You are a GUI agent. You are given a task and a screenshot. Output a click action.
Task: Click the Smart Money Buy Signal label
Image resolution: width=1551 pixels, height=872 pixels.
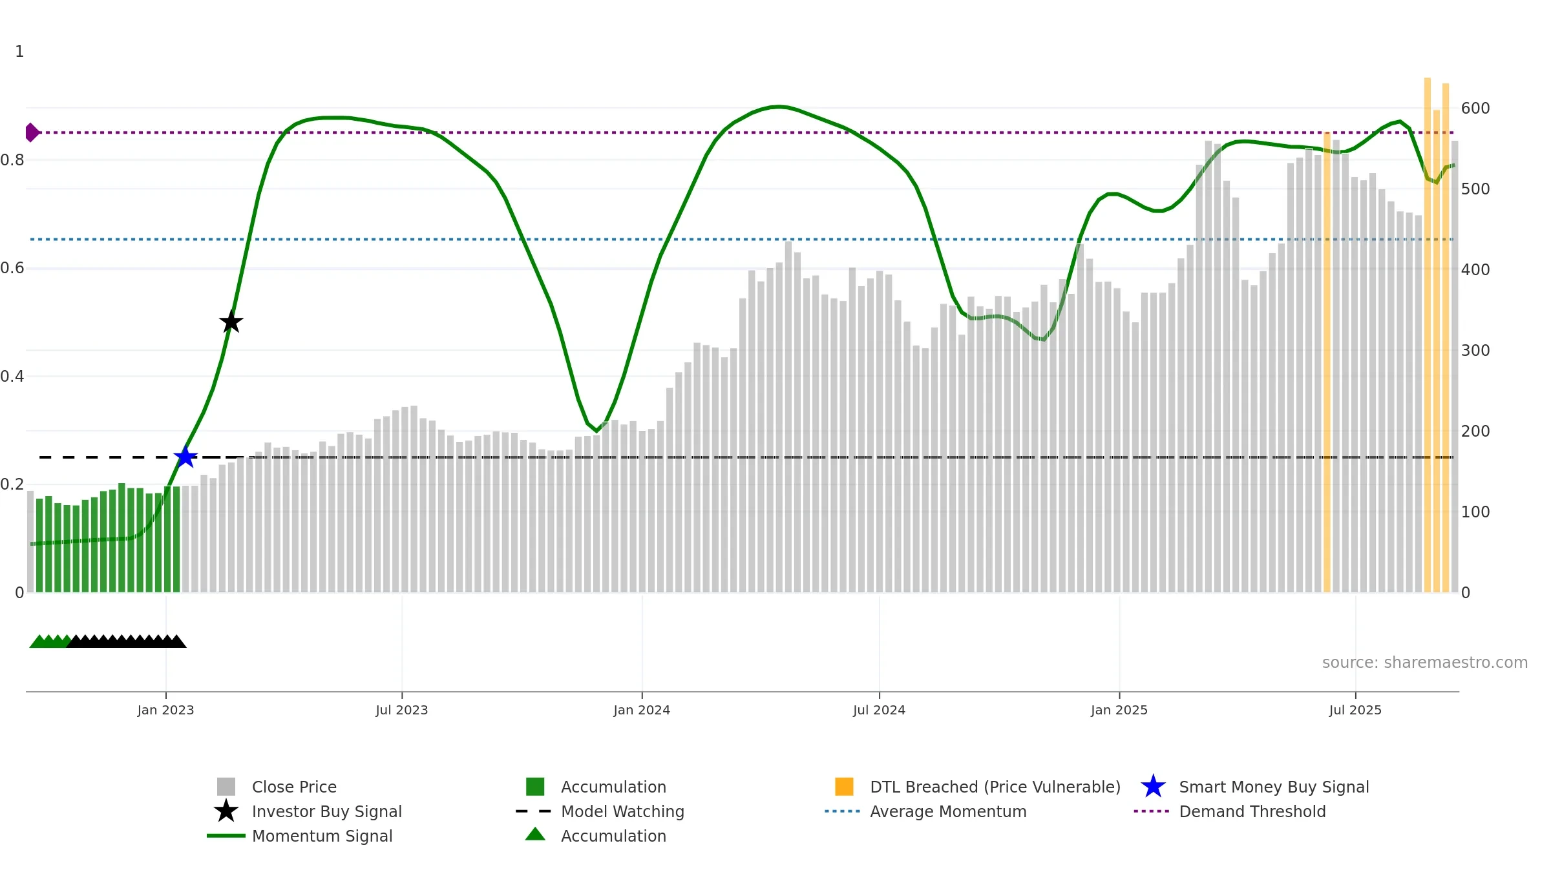pyautogui.click(x=1274, y=787)
